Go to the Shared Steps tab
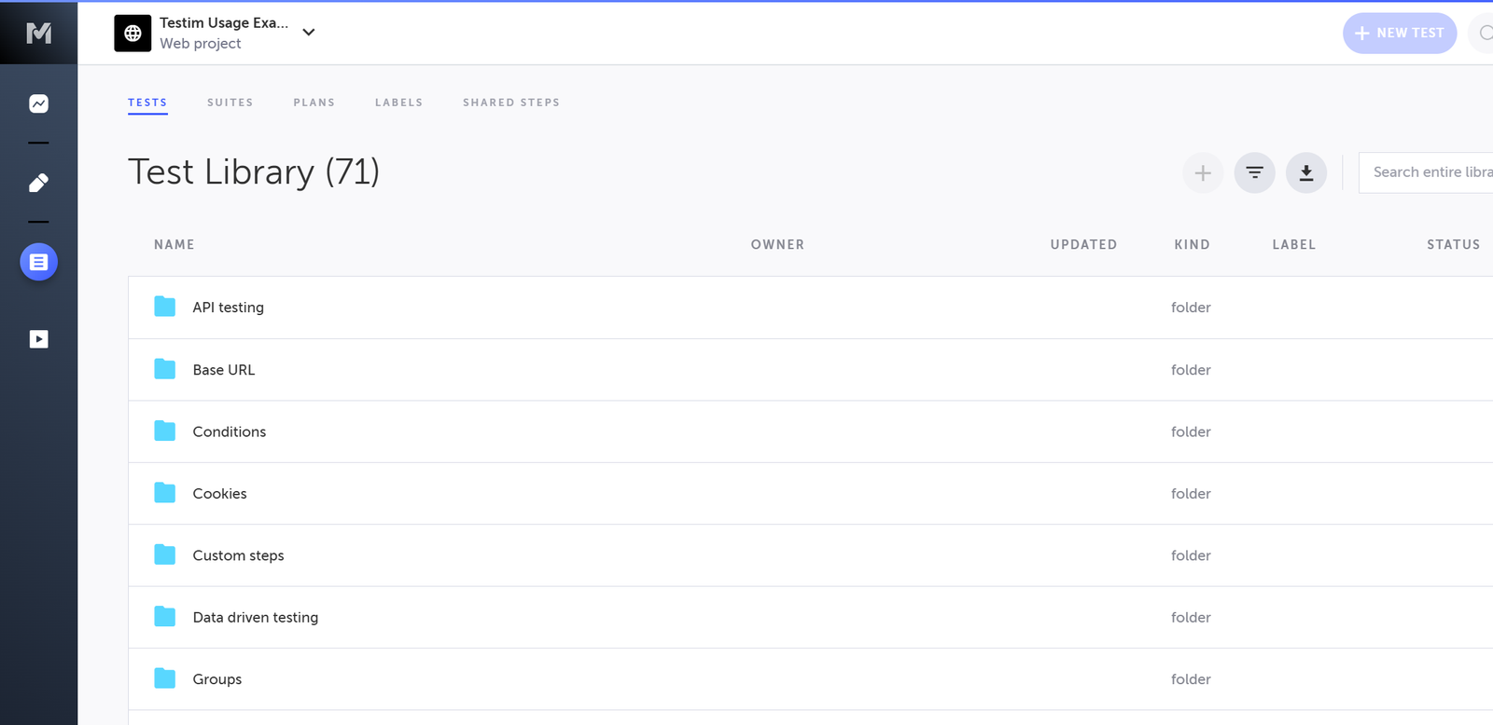1493x725 pixels. [x=510, y=103]
